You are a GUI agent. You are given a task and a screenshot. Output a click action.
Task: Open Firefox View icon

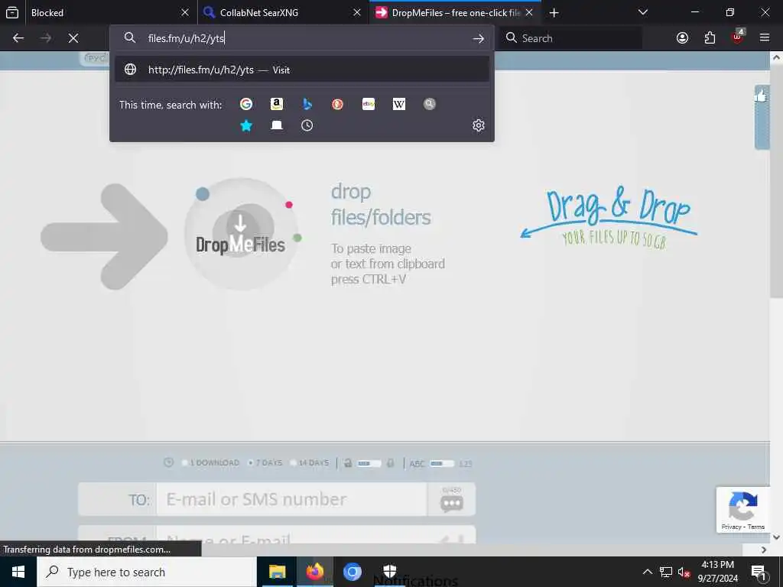(12, 12)
